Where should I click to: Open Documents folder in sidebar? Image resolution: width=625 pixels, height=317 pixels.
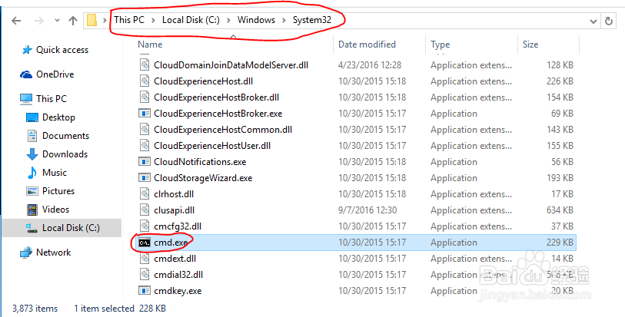[66, 136]
